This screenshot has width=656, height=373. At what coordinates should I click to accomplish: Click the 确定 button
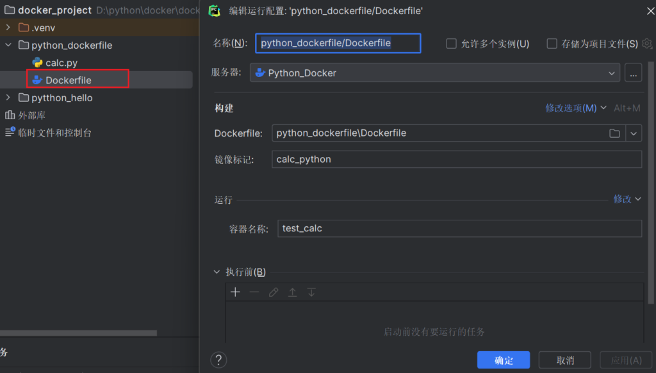pos(503,360)
